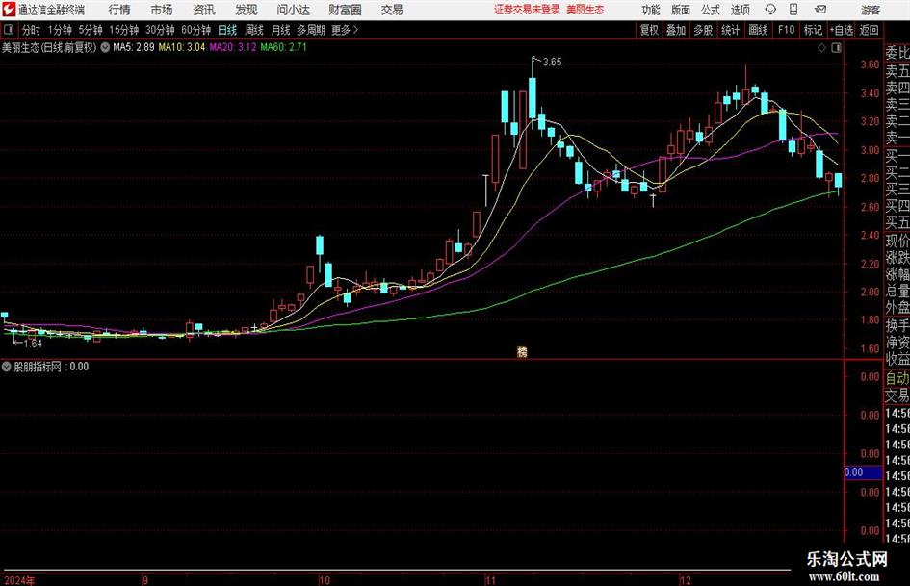Click the 多股 multi-stock button
The height and width of the screenshot is (586, 910).
703,30
